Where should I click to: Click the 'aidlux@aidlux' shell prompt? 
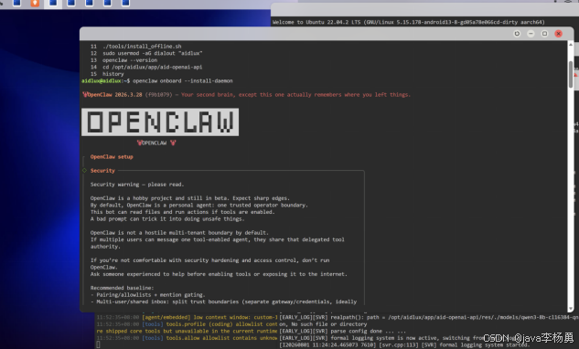point(102,80)
